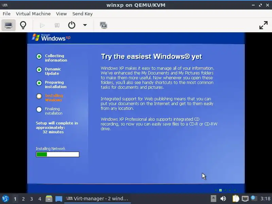Open the clipboard manager tray icon
The width and height of the screenshot is (272, 204).
coord(236,199)
